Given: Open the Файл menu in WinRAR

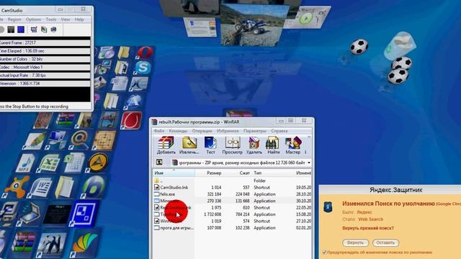Looking at the screenshot, I should tap(159, 131).
